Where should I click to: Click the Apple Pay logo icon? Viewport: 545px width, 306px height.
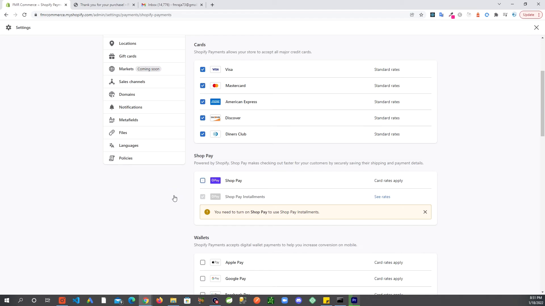215,262
